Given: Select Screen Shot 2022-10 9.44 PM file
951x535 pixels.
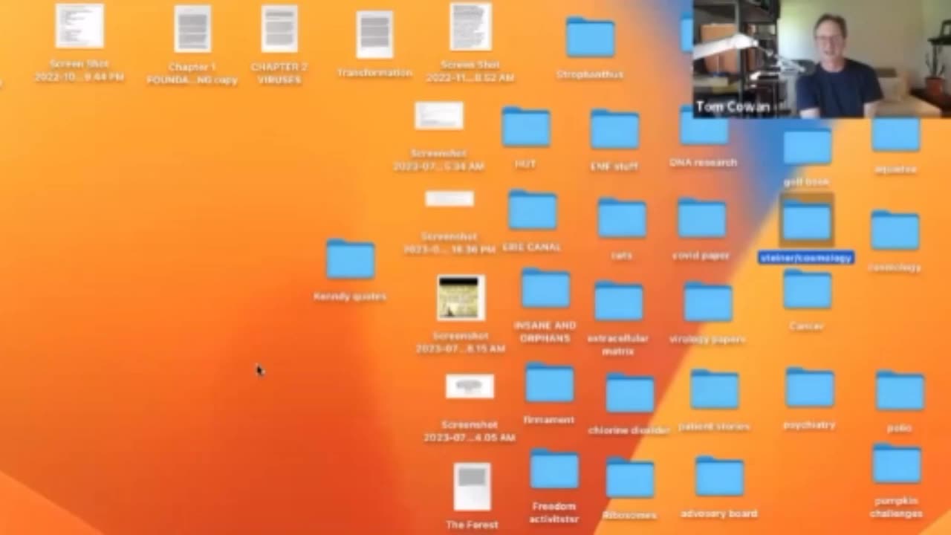Looking at the screenshot, I should tap(79, 26).
